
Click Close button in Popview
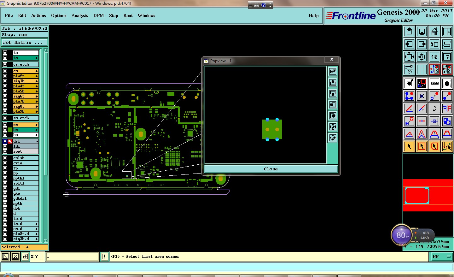point(271,169)
